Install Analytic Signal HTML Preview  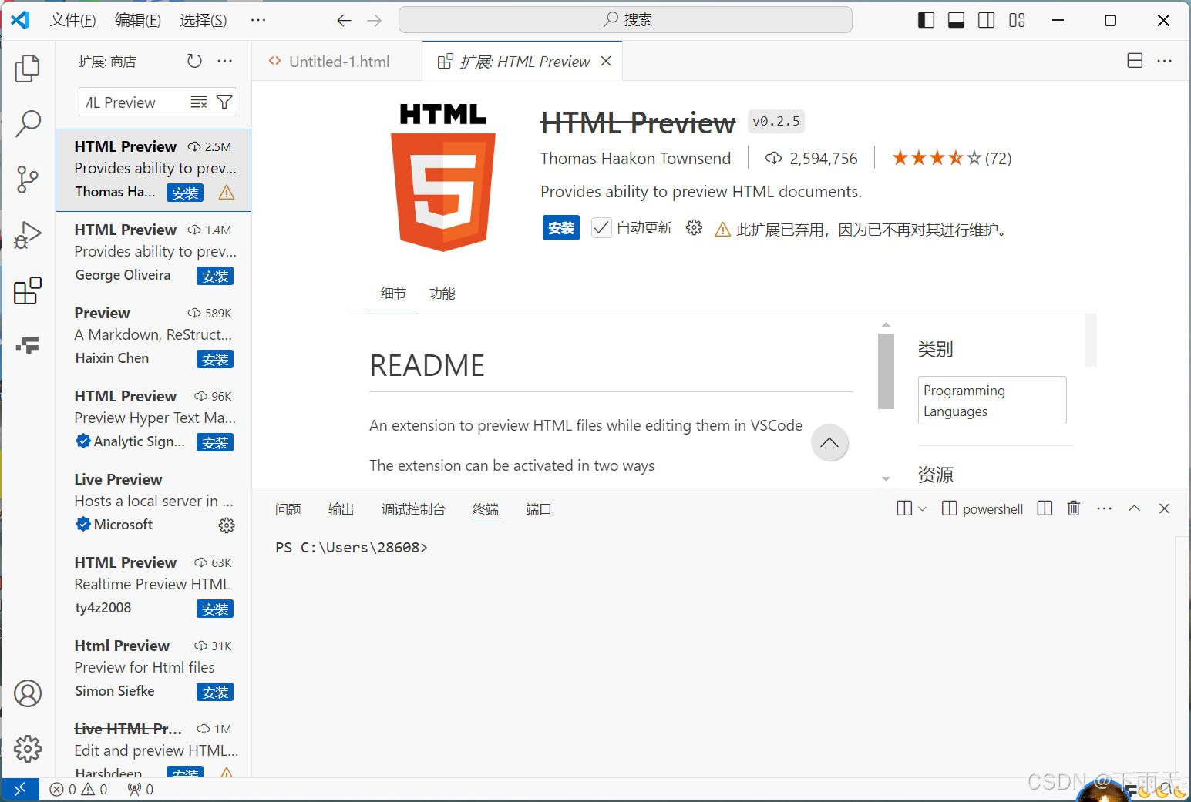point(215,442)
